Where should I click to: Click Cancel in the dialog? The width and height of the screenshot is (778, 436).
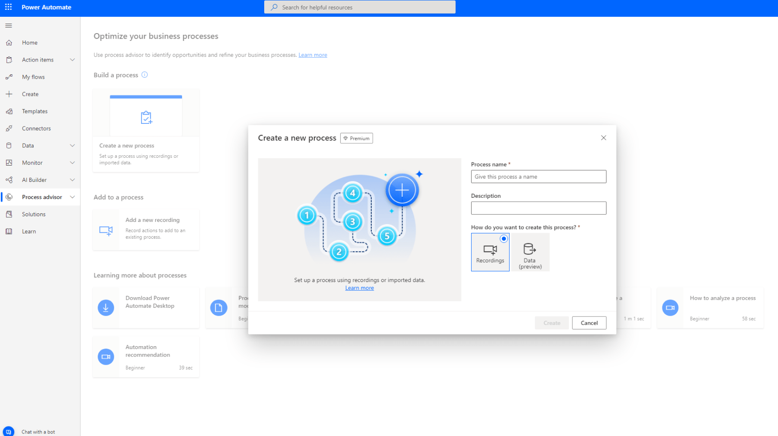pyautogui.click(x=589, y=323)
